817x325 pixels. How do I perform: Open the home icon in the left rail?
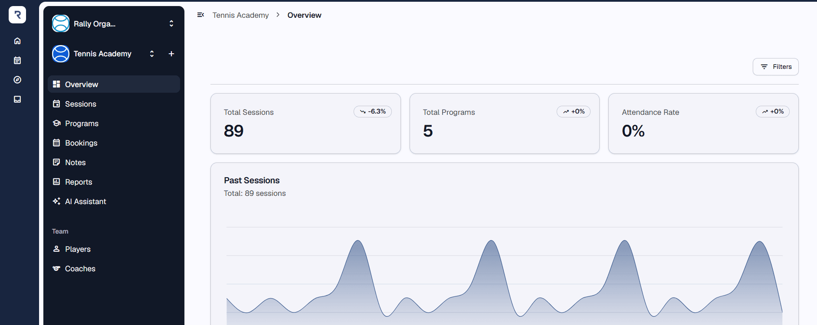(17, 41)
